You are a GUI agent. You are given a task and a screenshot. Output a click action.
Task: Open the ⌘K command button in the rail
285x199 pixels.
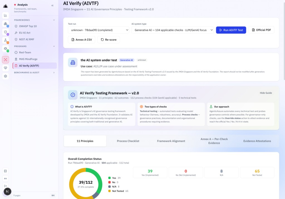[x=6, y=178]
